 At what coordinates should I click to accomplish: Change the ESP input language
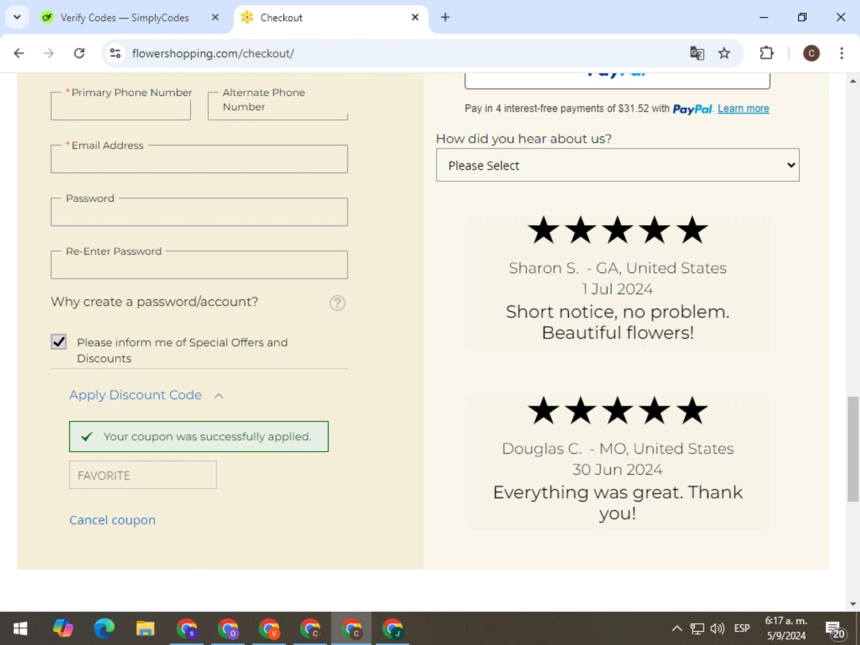coord(742,629)
